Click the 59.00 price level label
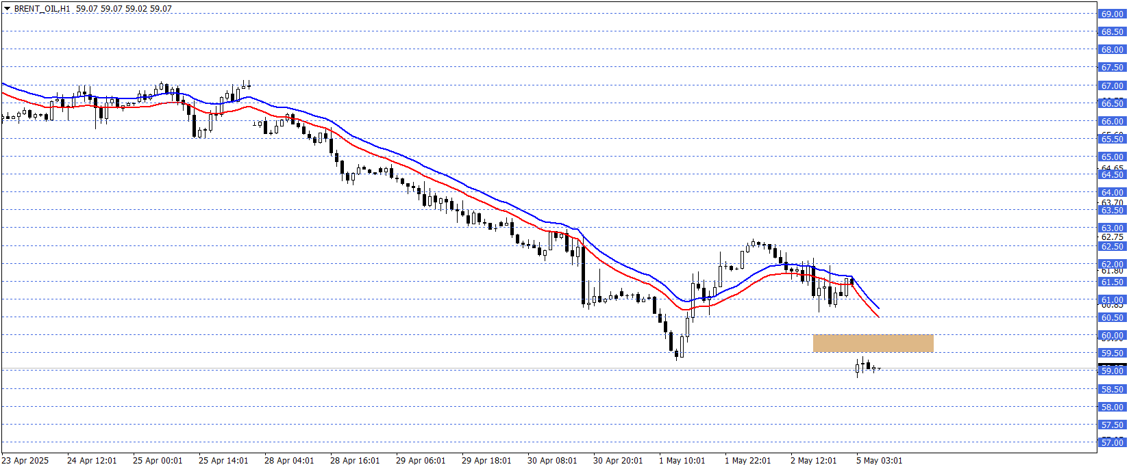Image resolution: width=1131 pixels, height=469 pixels. click(x=1112, y=370)
